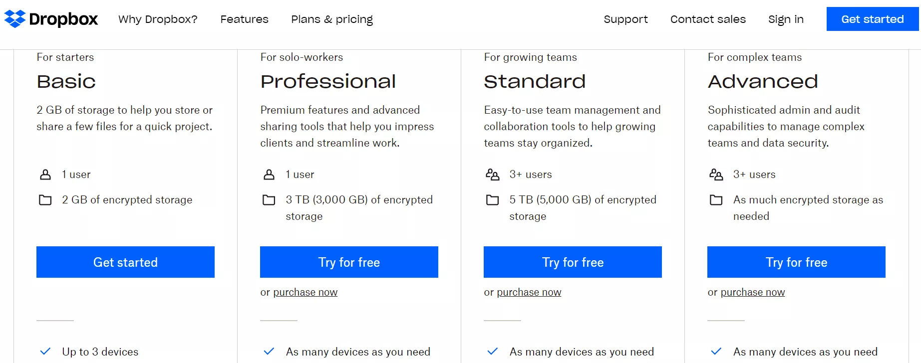Click the folder storage icon under Advanced plan

[716, 199]
